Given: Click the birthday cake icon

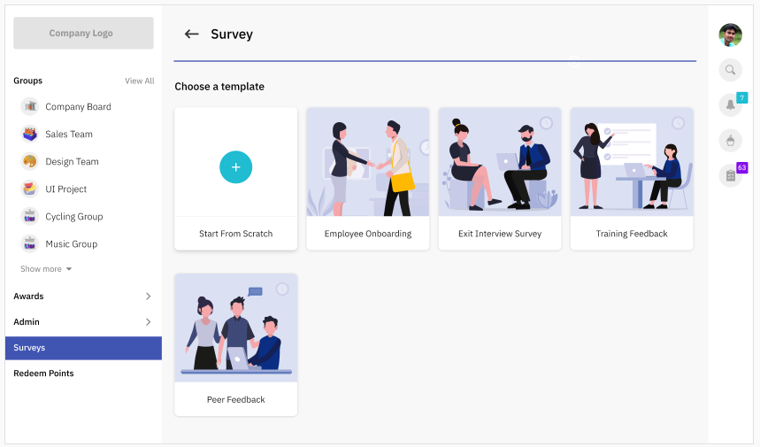Looking at the screenshot, I should point(731,140).
